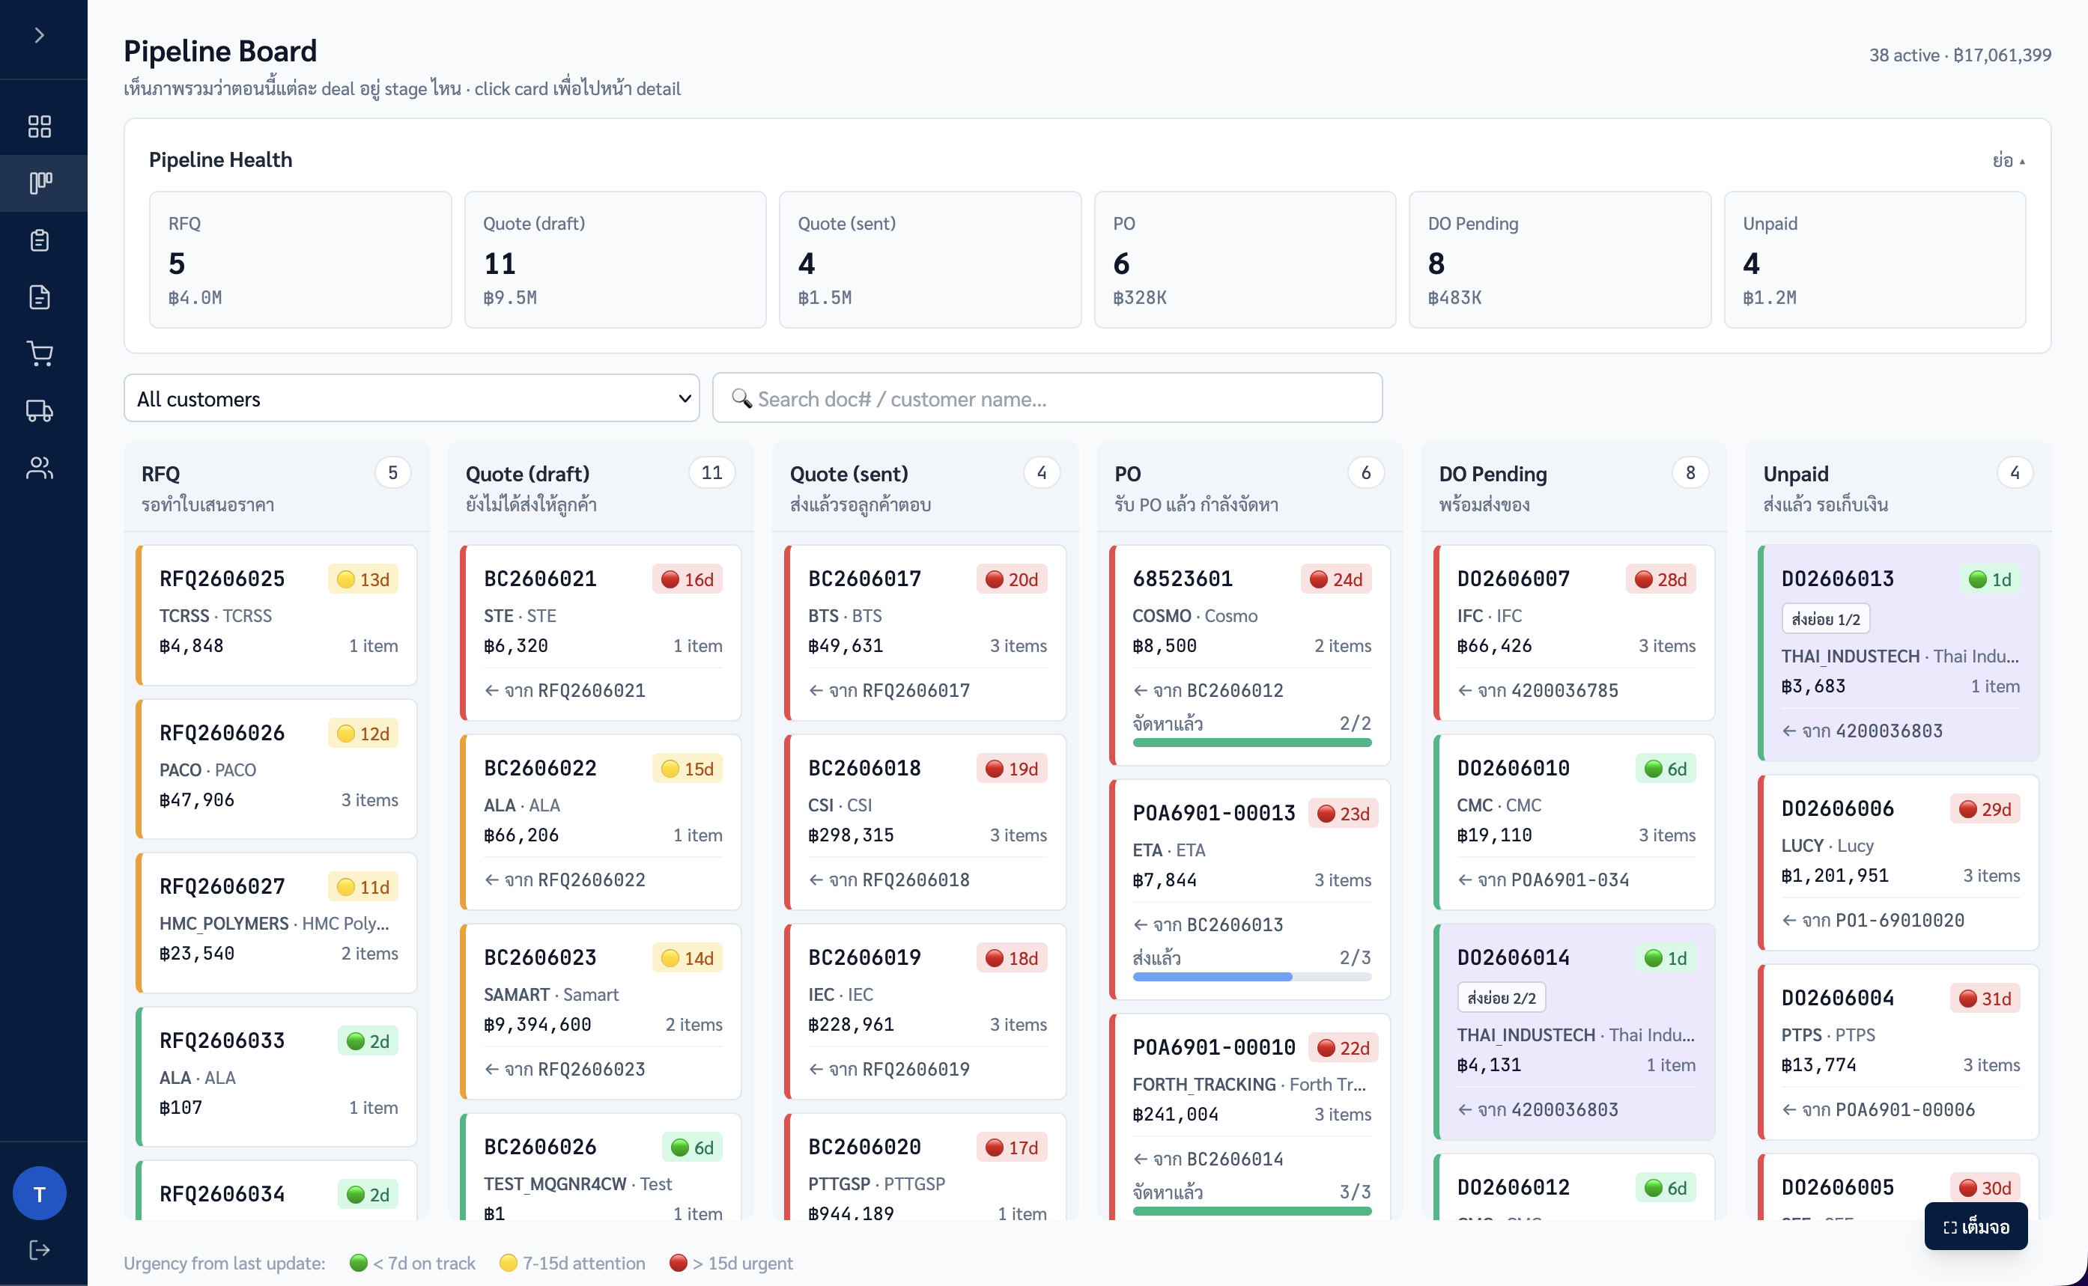
Task: Open card BC2606017 for BTS
Action: [925, 633]
